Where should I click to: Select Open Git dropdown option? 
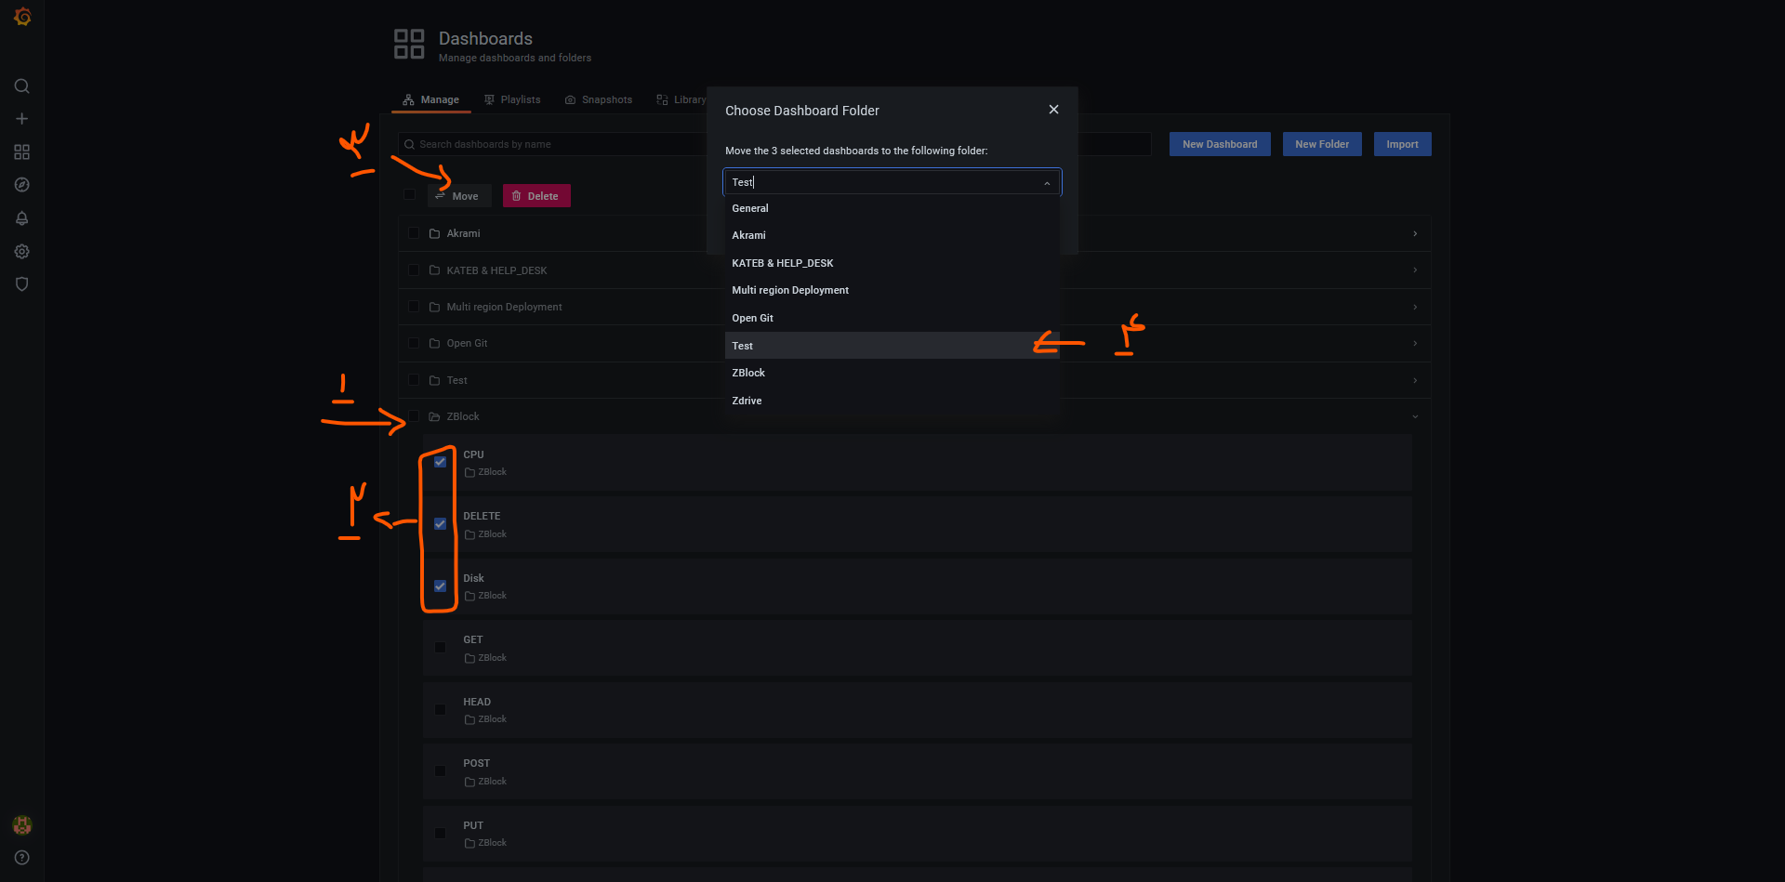(892, 318)
